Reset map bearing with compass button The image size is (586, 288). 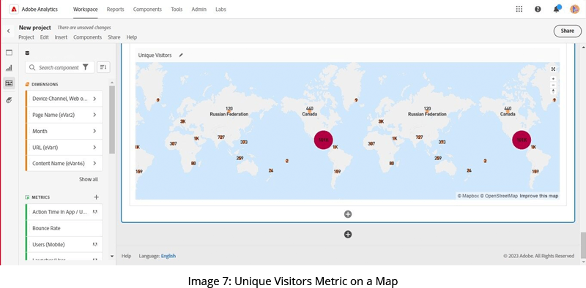click(x=554, y=91)
